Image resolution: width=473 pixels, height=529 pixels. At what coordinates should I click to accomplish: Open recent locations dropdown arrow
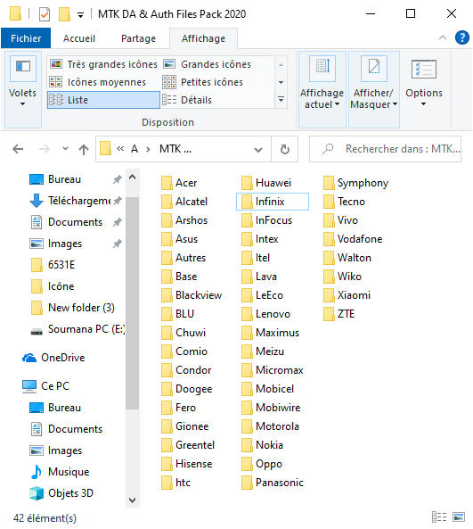(65, 148)
